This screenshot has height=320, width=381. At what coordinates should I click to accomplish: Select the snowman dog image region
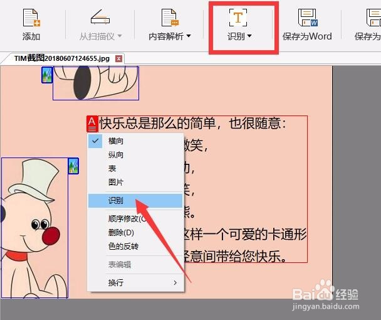(x=34, y=228)
